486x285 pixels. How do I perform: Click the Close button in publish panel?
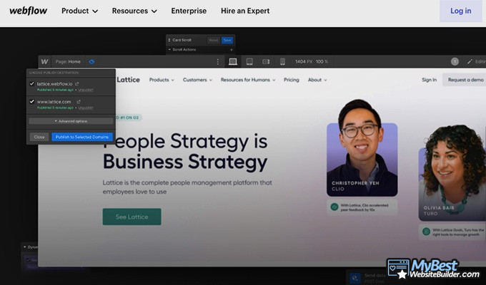tap(39, 137)
